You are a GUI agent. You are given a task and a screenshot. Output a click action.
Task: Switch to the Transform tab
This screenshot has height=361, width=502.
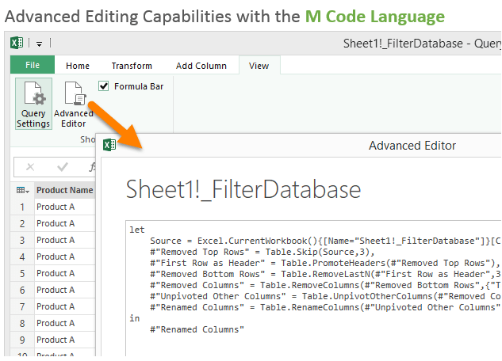(132, 66)
